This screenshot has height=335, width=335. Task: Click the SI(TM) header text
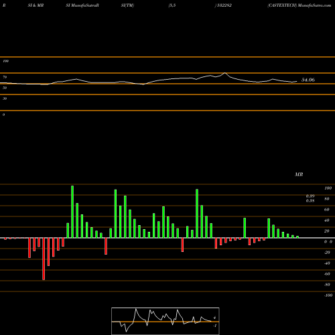click(127, 5)
